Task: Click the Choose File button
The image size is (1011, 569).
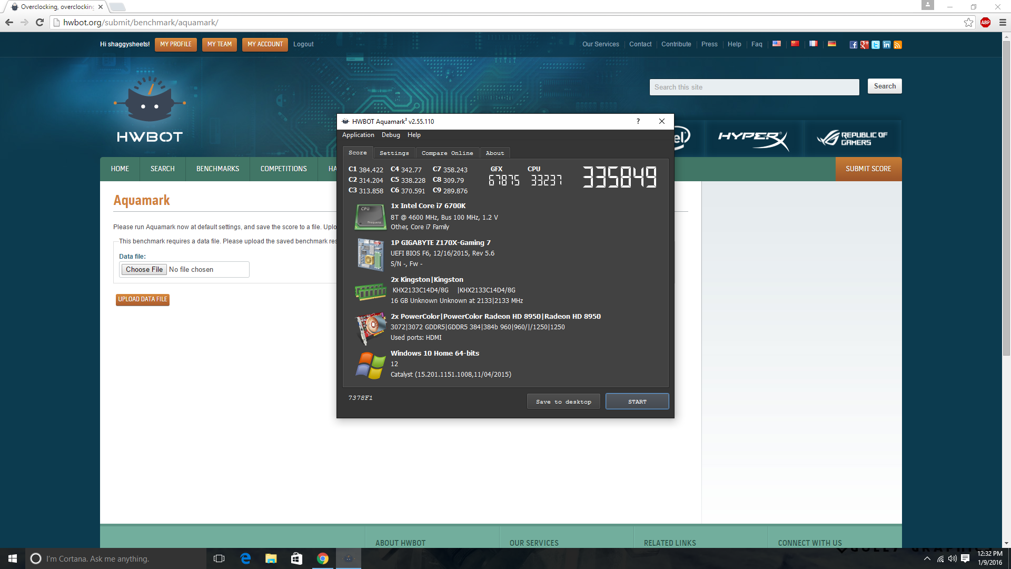Action: click(x=144, y=269)
